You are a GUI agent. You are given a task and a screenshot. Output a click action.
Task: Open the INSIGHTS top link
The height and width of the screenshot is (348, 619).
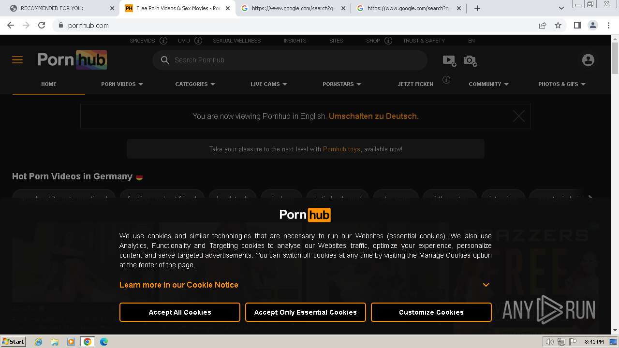pos(295,41)
